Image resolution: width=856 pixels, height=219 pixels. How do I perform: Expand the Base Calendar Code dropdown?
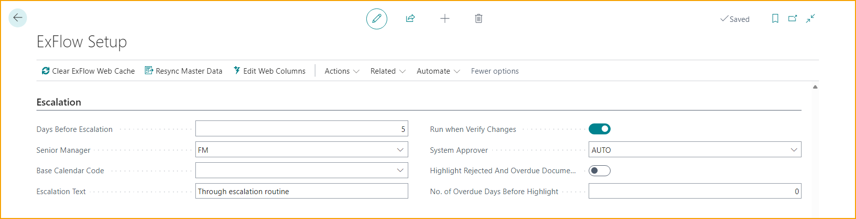(x=400, y=170)
